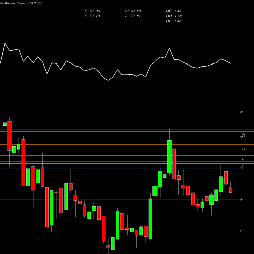Click the 56 price axis label

coord(241,200)
